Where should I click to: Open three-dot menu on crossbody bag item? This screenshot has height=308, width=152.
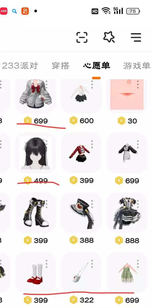coord(92,264)
